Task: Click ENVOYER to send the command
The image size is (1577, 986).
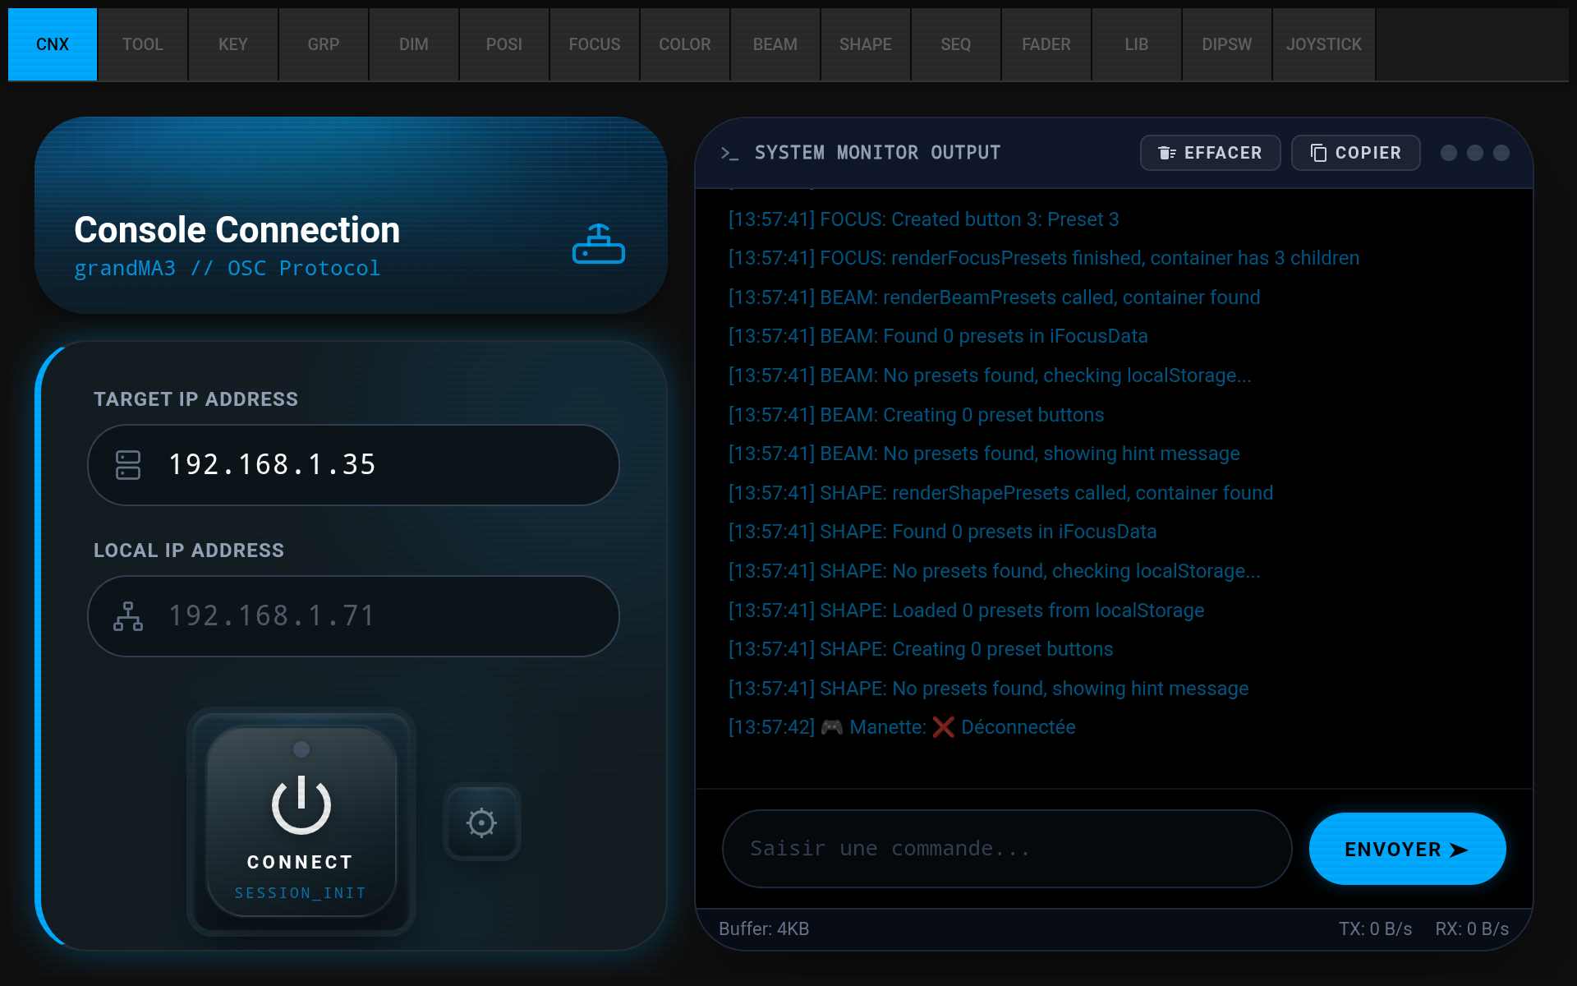Action: (x=1407, y=849)
